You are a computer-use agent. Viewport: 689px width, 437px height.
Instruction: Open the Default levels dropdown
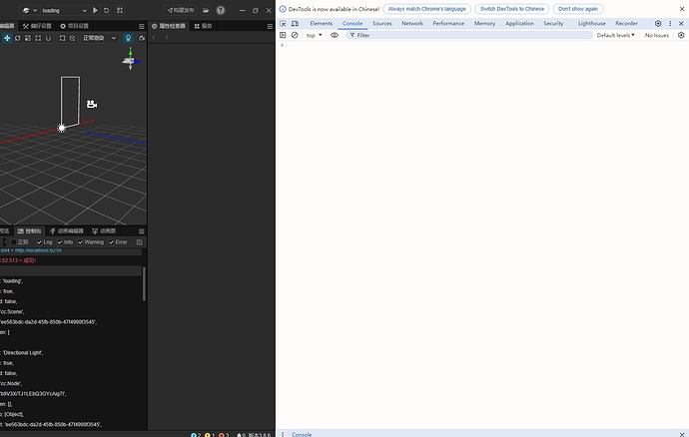[x=615, y=35]
